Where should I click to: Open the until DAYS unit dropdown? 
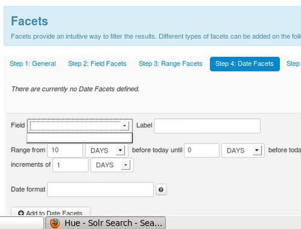pos(243,150)
